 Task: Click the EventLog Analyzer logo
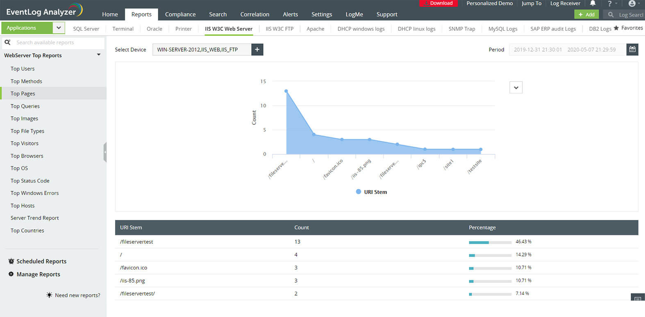pyautogui.click(x=44, y=10)
